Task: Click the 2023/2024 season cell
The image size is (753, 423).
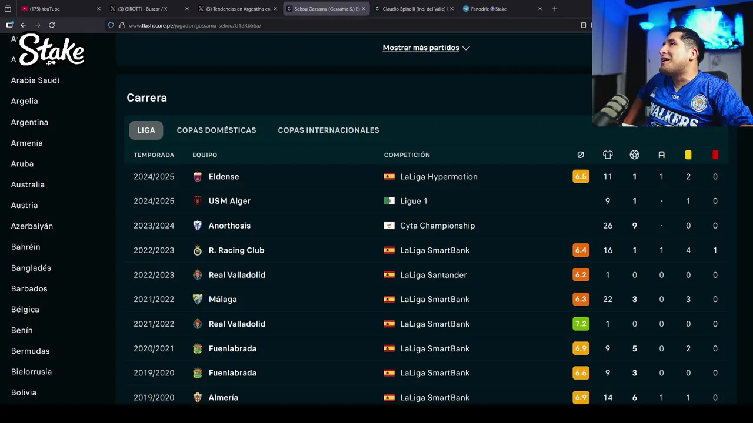Action: pyautogui.click(x=154, y=226)
